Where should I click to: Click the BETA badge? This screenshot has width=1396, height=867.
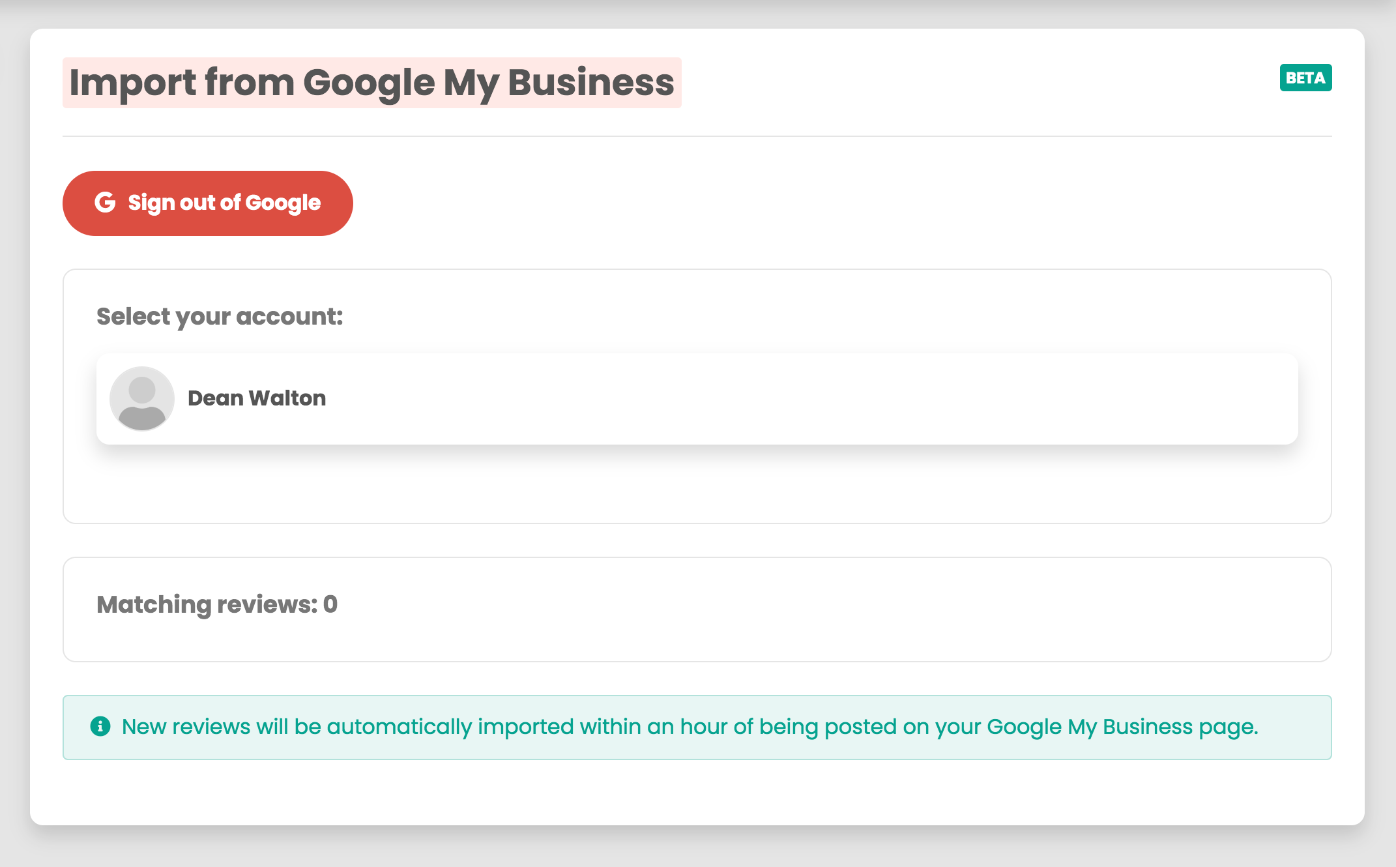1305,78
